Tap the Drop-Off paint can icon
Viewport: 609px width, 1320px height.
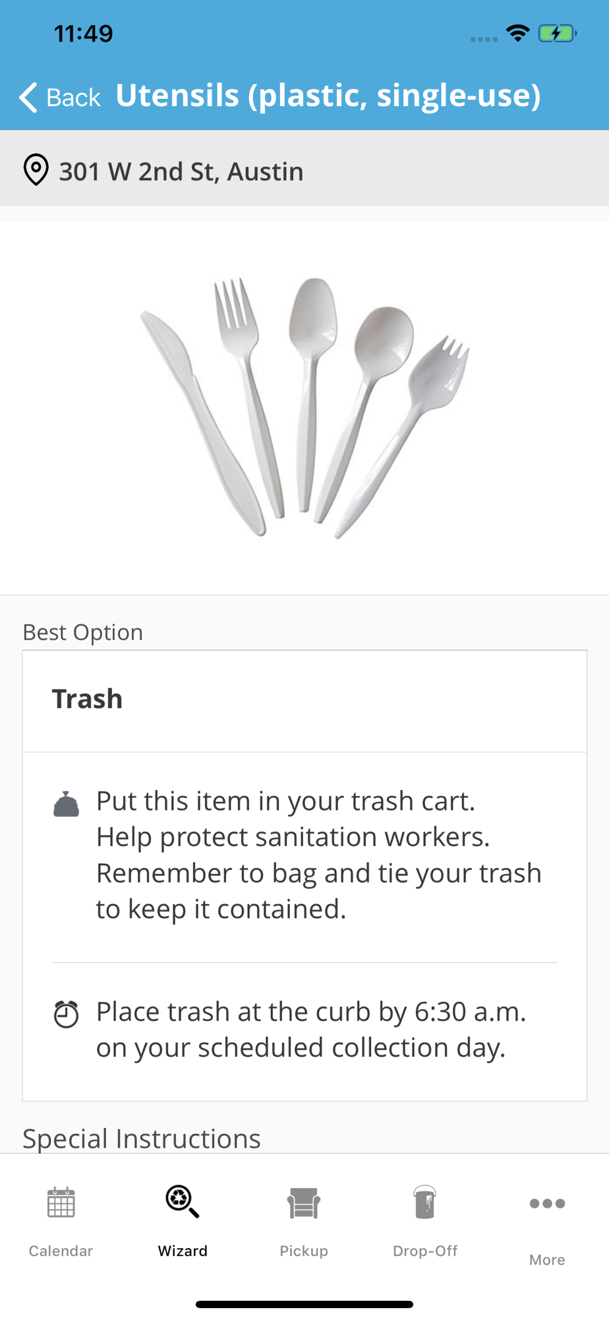(425, 1201)
